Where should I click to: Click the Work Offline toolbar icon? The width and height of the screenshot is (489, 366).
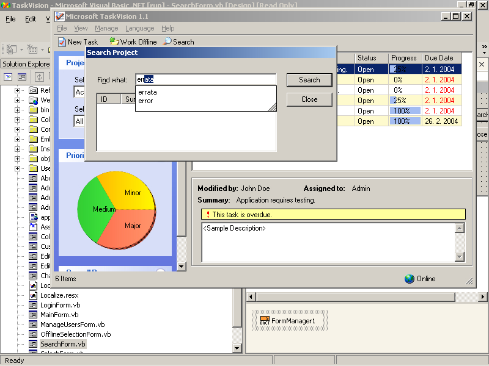pyautogui.click(x=114, y=42)
